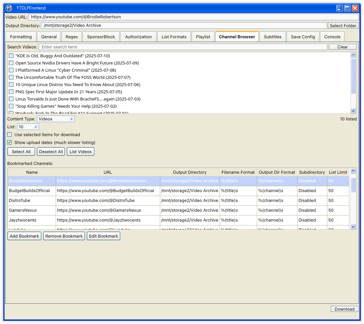Focus the Search Videos field
Screen dimensions: 364x324
tap(183, 47)
